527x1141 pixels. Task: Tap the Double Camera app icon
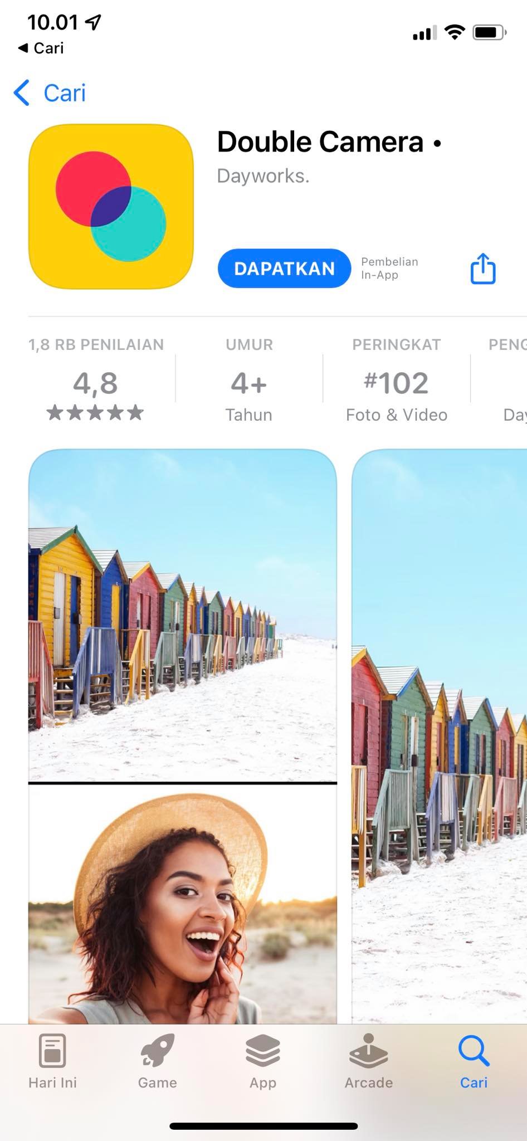tap(111, 206)
